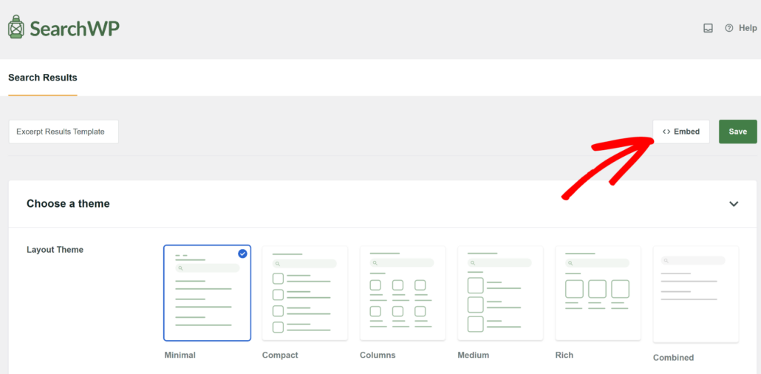
Task: Select the Medium layout theme
Action: [x=500, y=293]
